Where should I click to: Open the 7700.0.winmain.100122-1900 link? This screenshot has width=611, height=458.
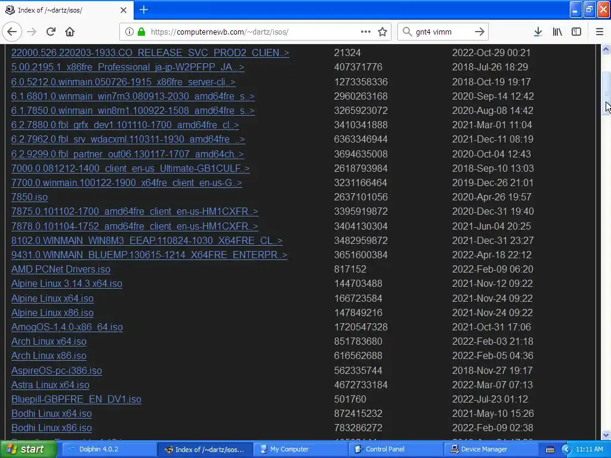click(x=126, y=182)
